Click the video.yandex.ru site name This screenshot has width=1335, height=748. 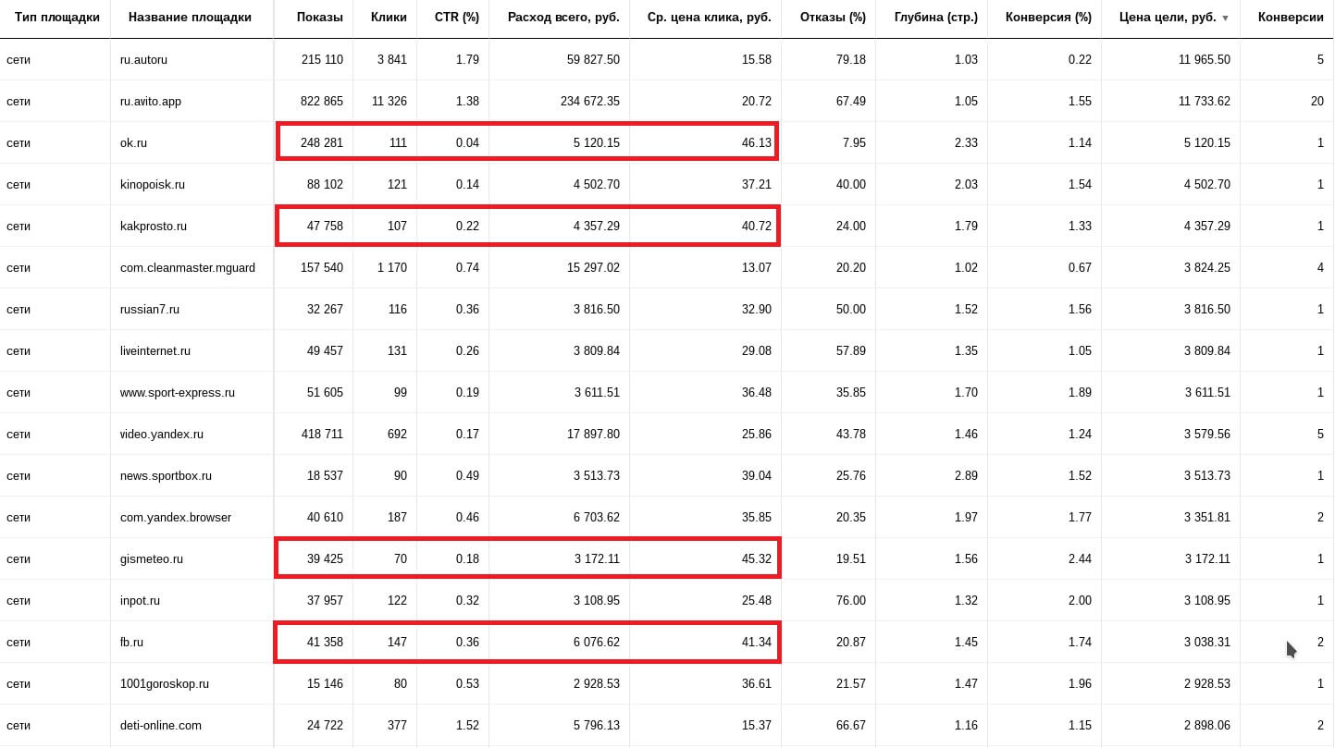(162, 434)
